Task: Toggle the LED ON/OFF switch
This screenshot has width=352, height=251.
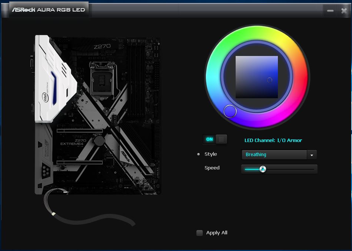Action: [x=215, y=139]
